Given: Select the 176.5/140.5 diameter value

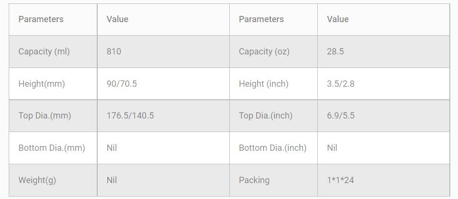Looking at the screenshot, I should 130,116.
